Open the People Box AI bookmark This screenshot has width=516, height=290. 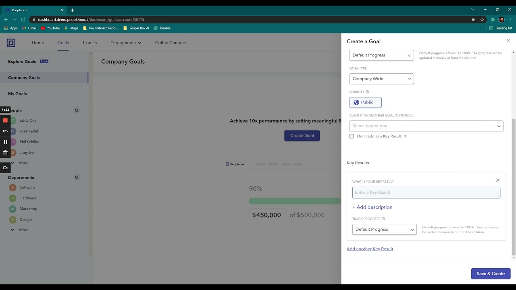(136, 28)
